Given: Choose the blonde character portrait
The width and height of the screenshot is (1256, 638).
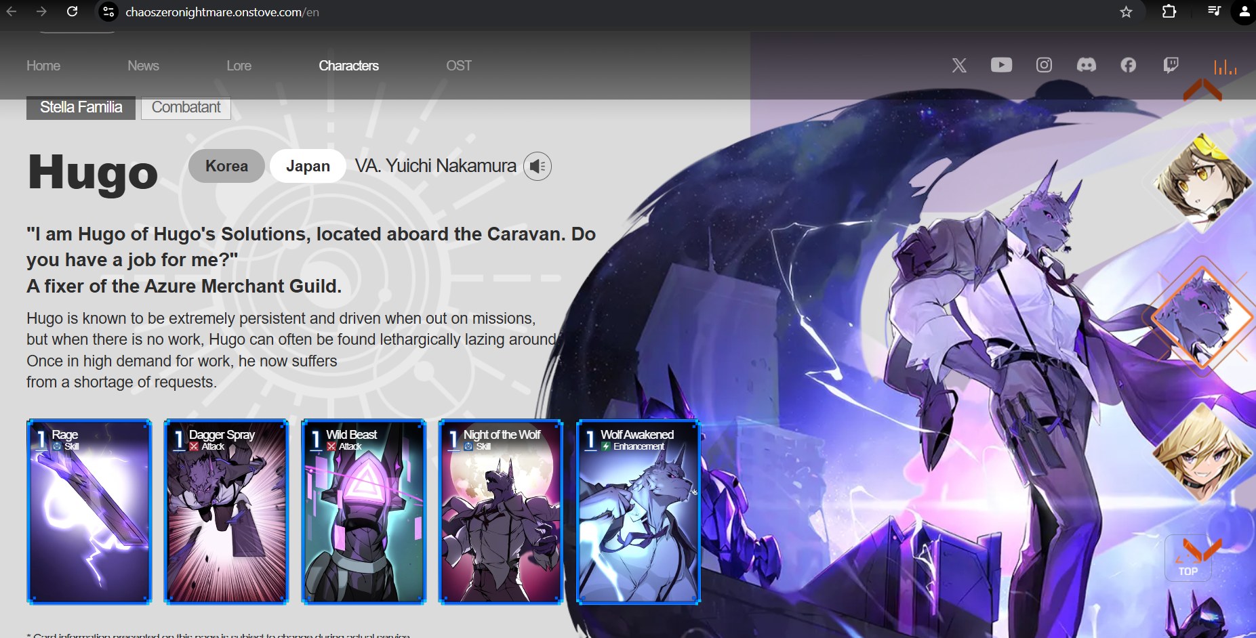Looking at the screenshot, I should pyautogui.click(x=1202, y=452).
